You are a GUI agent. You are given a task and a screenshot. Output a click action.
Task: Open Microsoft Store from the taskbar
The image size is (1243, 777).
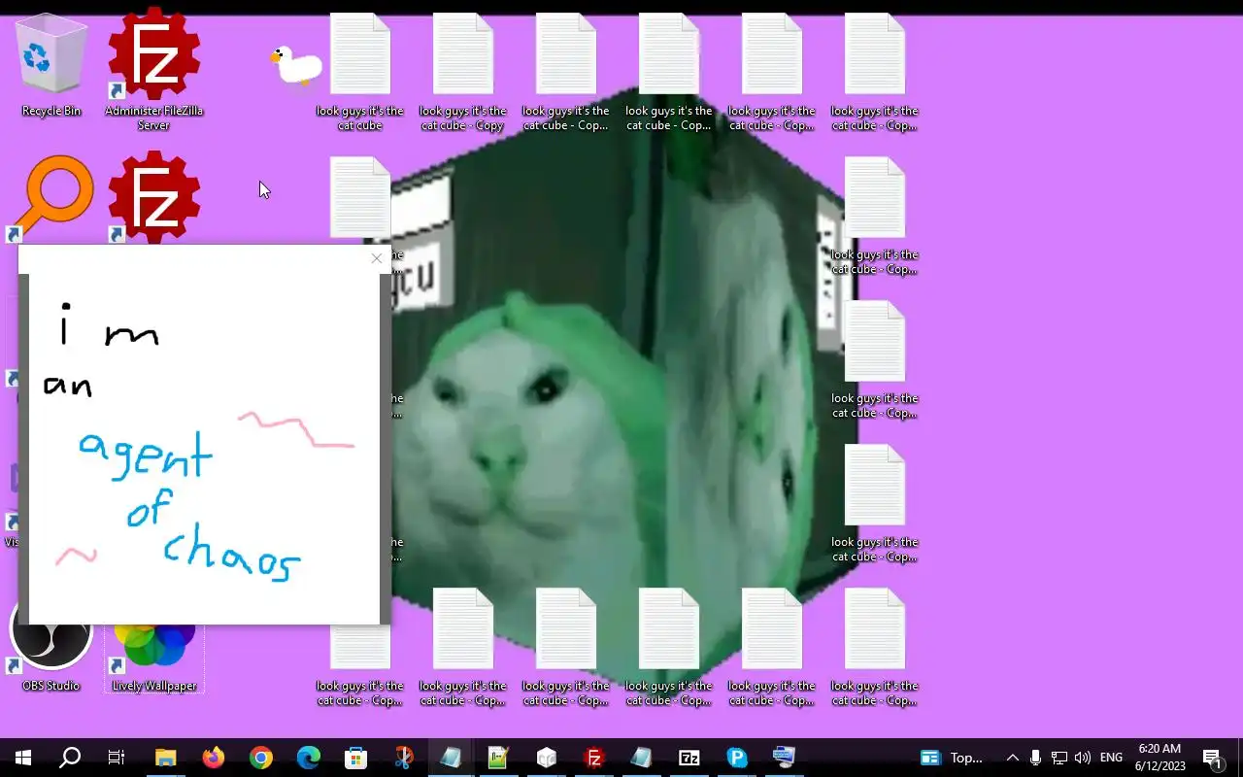(x=355, y=758)
